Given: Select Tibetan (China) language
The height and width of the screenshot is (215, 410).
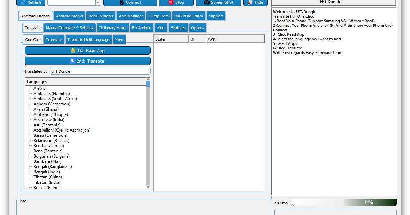Looking at the screenshot, I should tap(47, 177).
